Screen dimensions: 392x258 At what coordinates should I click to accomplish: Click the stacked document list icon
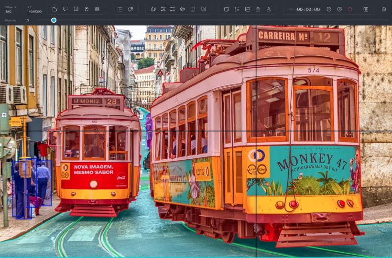76,9
